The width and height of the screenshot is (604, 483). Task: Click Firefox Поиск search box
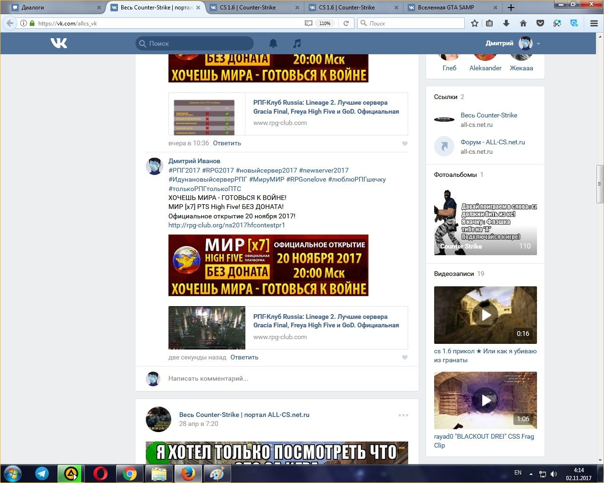(x=411, y=23)
